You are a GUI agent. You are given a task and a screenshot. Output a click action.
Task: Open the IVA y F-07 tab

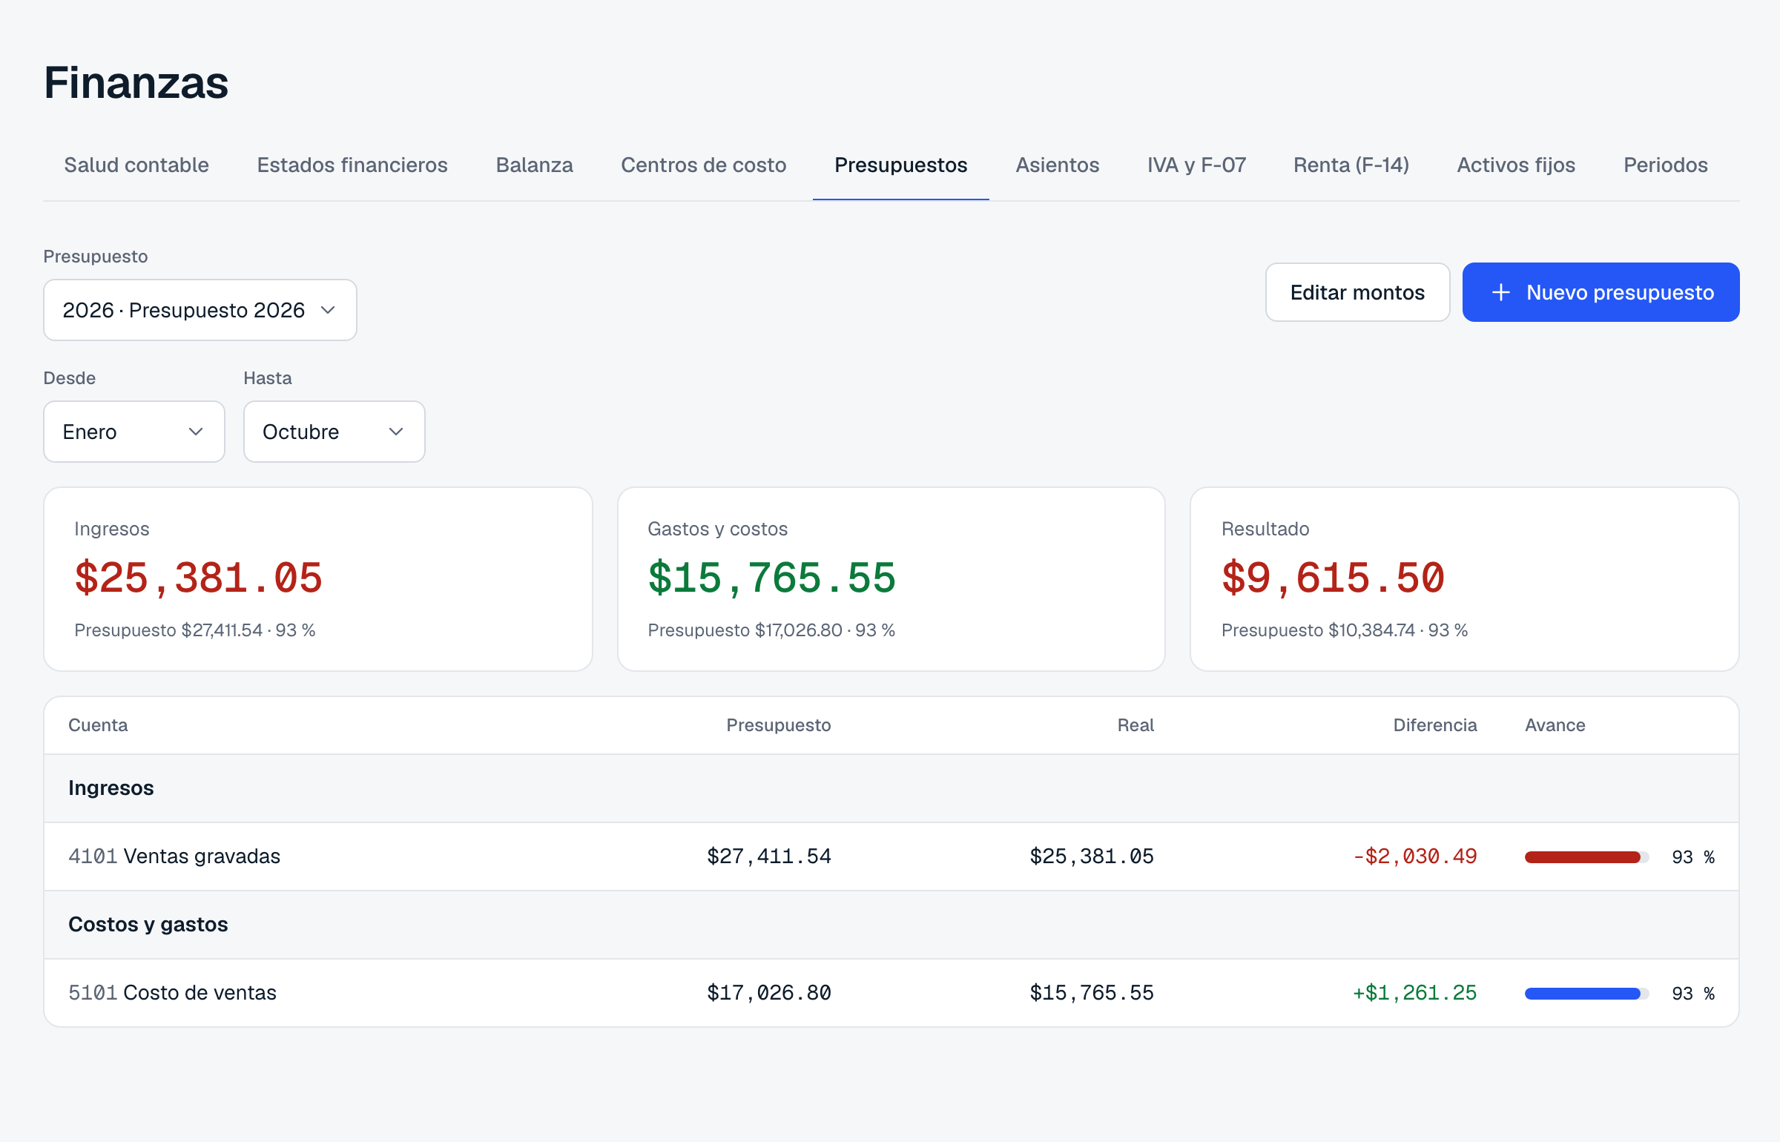click(x=1196, y=165)
